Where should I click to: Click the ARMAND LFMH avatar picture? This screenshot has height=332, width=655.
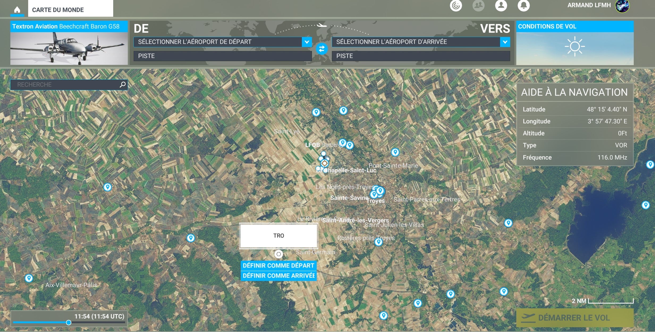click(622, 6)
